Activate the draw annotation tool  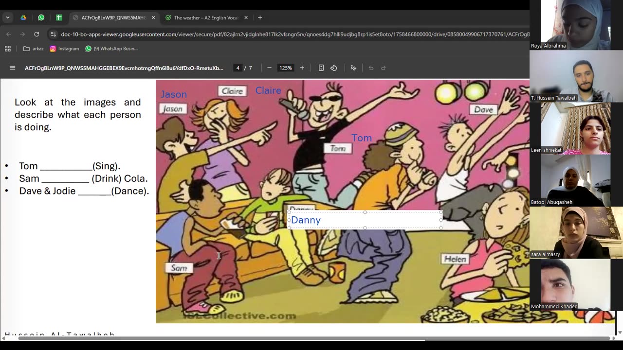[353, 68]
